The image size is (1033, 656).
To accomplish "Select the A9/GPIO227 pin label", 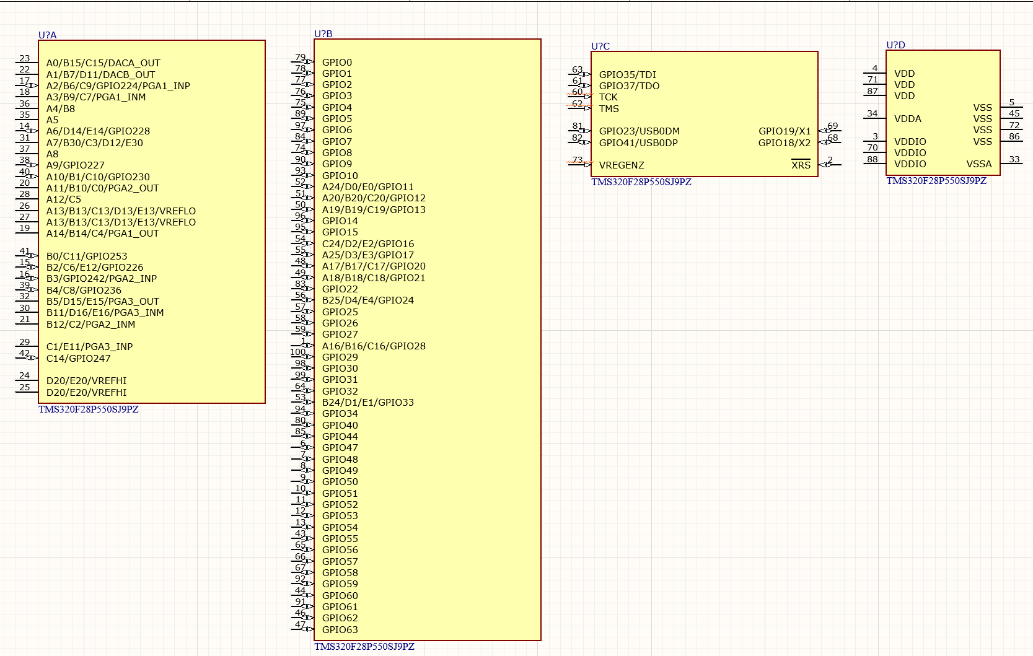I will coord(76,165).
